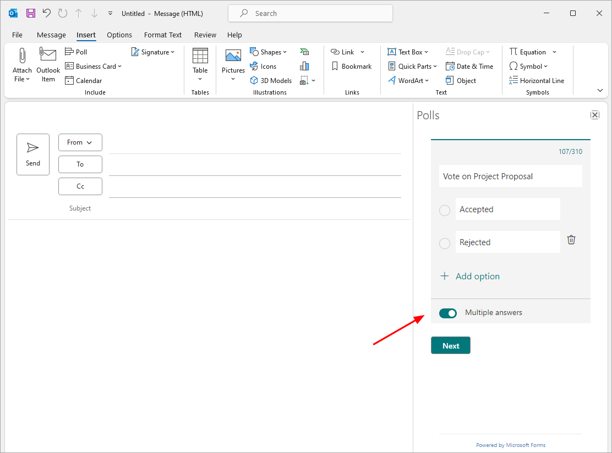Switch to the Format Text tab
Image resolution: width=612 pixels, height=453 pixels.
pos(162,35)
